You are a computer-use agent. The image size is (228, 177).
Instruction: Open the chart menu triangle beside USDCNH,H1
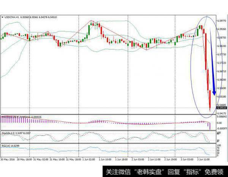tap(2, 17)
